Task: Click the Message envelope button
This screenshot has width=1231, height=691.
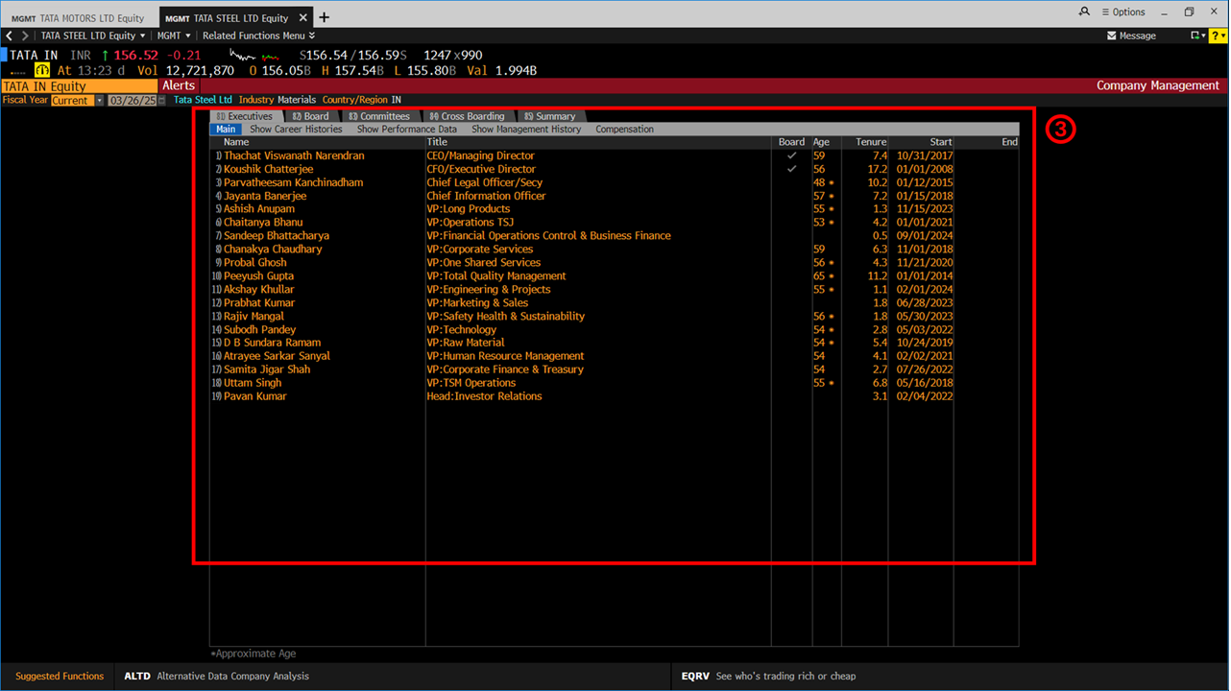Action: [x=1131, y=36]
